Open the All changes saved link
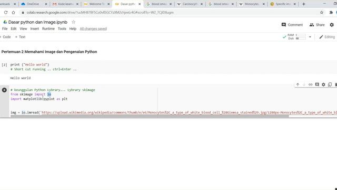This screenshot has height=190, width=337. 93,28
